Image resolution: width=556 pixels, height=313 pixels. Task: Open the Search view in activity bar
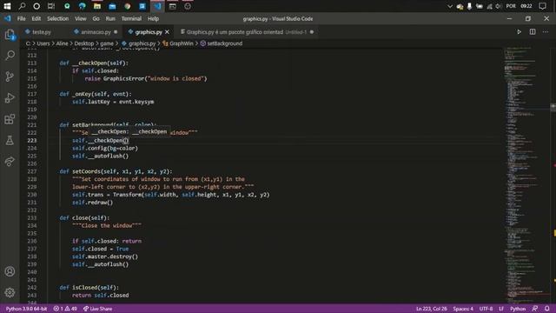coord(10,55)
